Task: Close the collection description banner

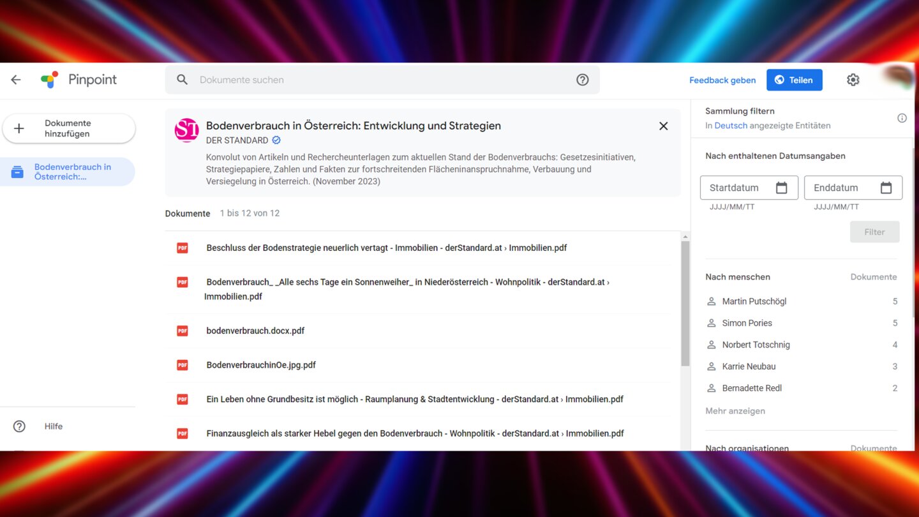Action: point(663,126)
